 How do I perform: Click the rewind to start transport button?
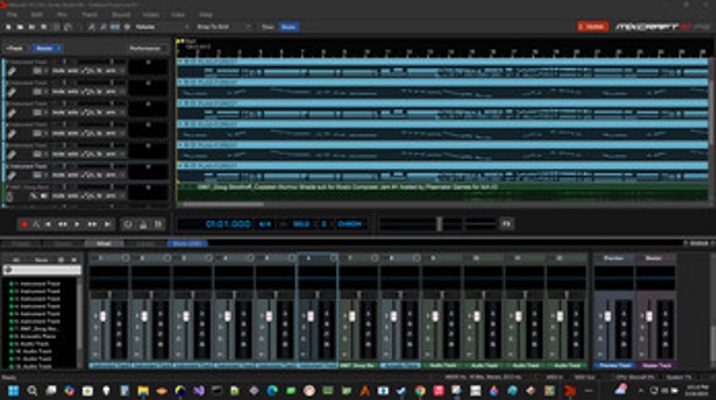[x=49, y=224]
